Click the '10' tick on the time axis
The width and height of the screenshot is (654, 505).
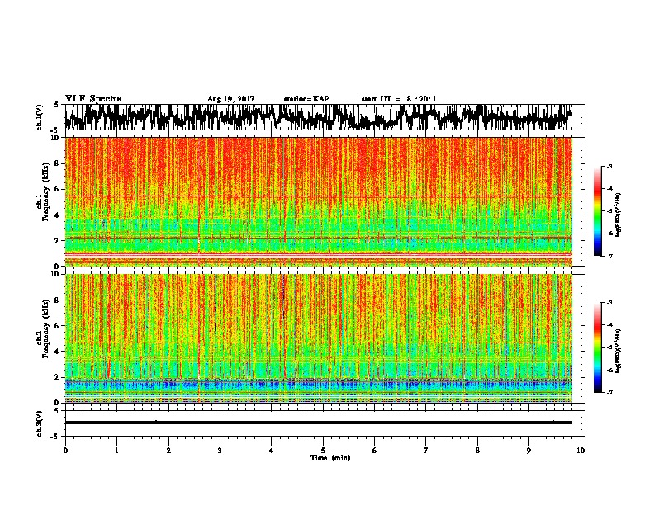tap(581, 451)
